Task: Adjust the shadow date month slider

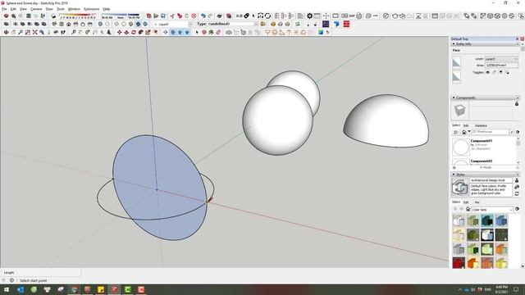Action: tap(79, 16)
